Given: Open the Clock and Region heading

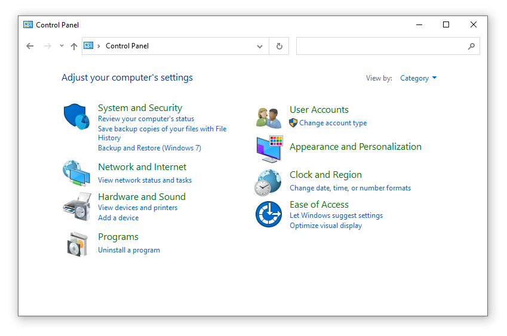Looking at the screenshot, I should (x=325, y=174).
